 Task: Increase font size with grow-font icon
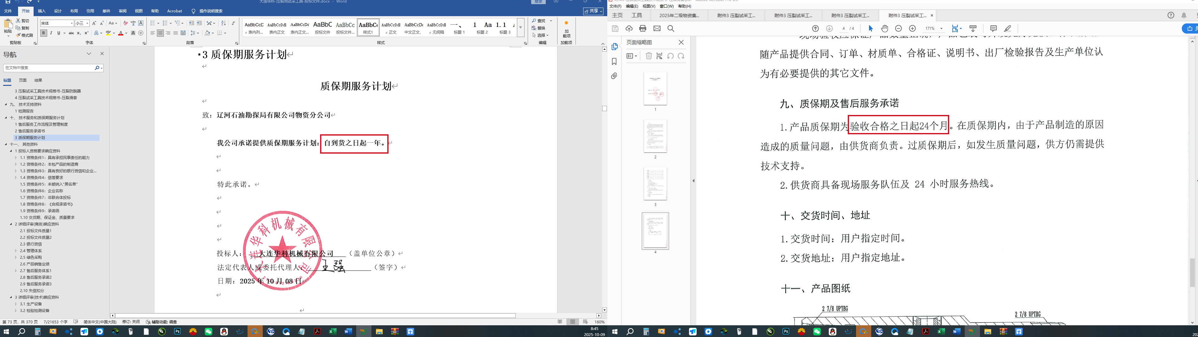pyautogui.click(x=94, y=23)
